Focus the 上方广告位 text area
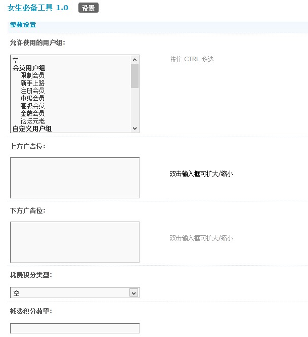This screenshot has height=337, width=308. click(x=75, y=178)
